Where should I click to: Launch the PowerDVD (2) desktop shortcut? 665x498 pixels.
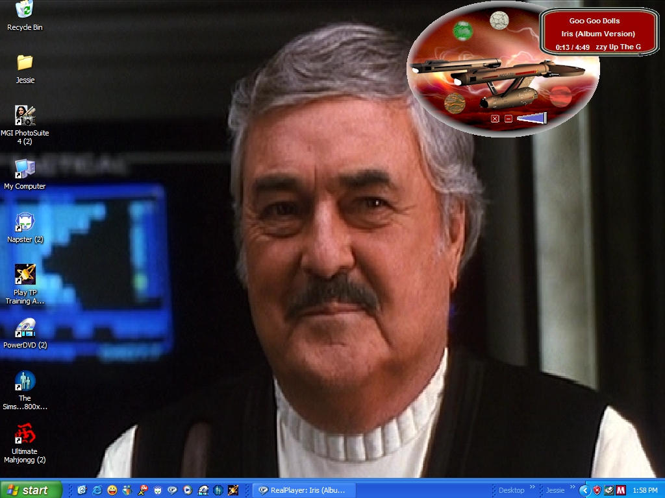coord(25,334)
